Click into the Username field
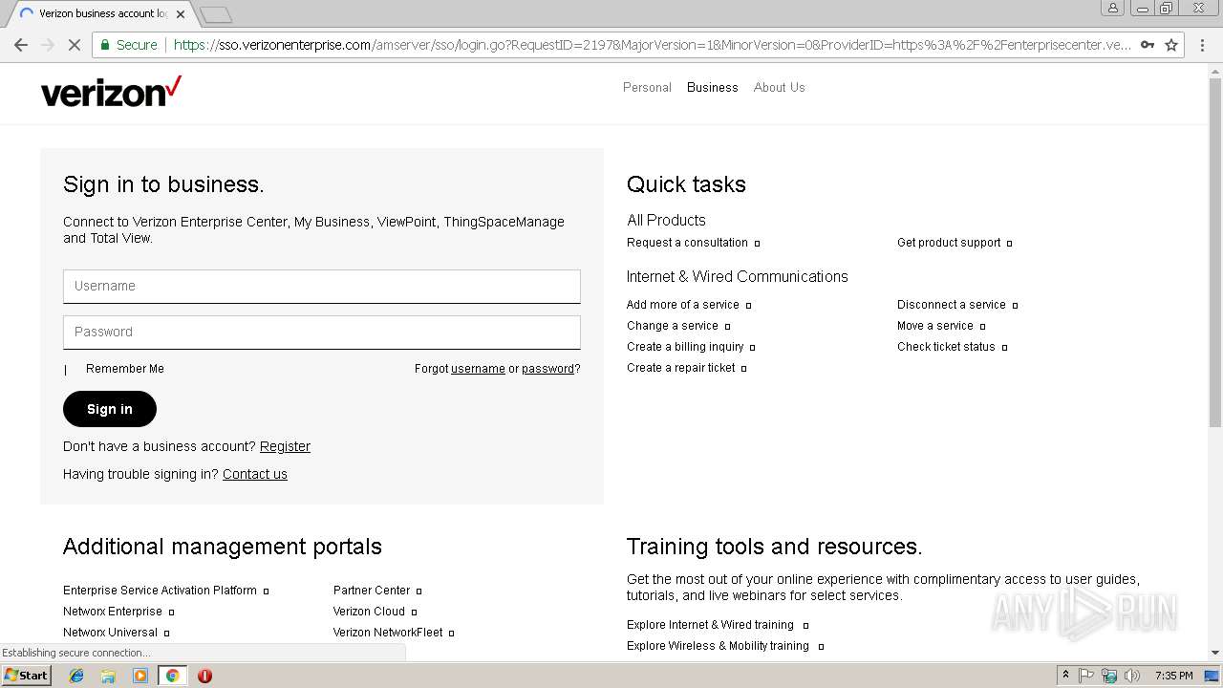Viewport: 1223px width, 688px height. pos(321,286)
